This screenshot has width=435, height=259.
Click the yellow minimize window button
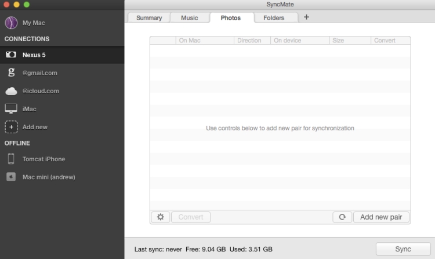[16, 4]
